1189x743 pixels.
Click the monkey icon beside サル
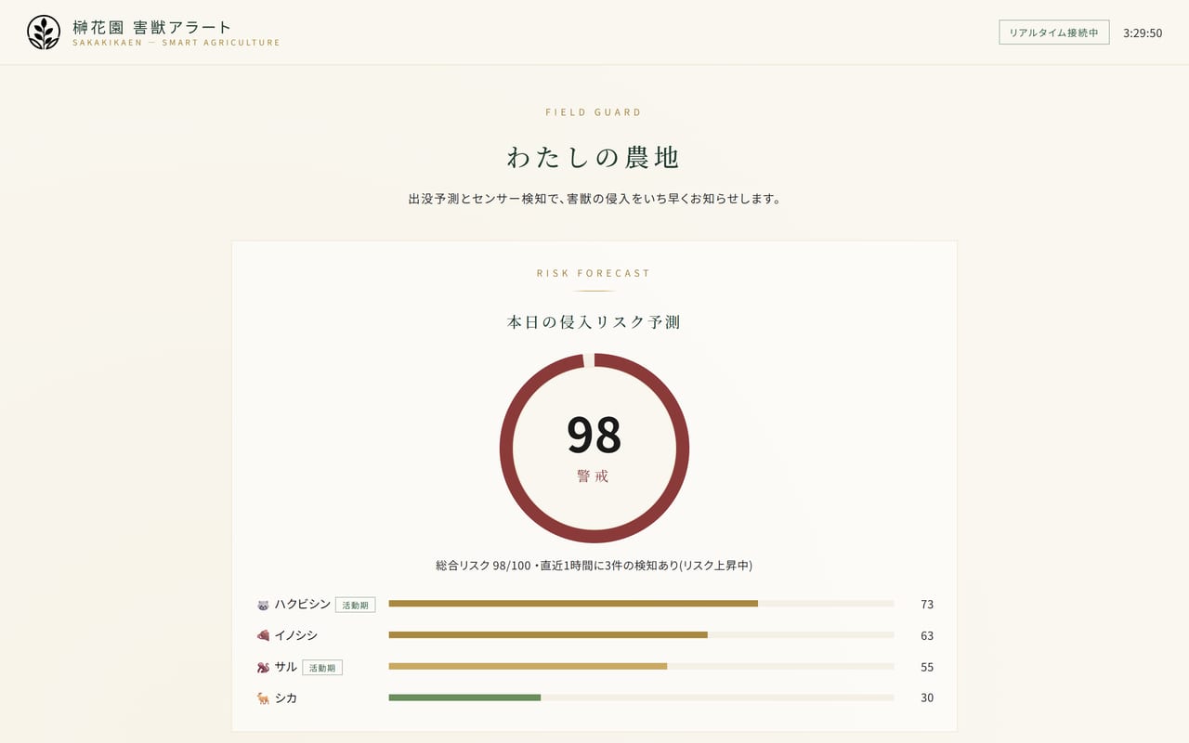click(x=263, y=667)
